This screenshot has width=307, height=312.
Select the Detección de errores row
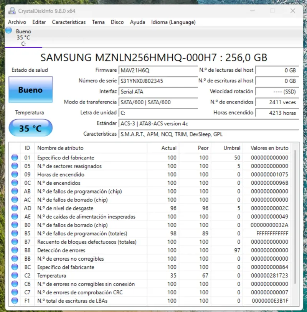click(150, 250)
